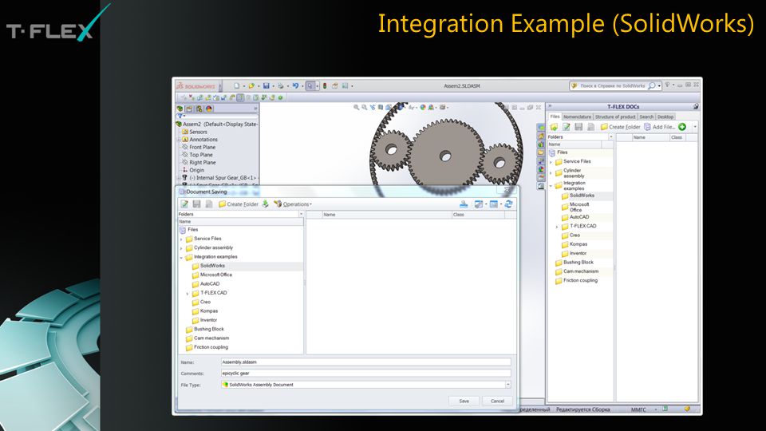
Task: Open the File Type dropdown arrow
Action: [508, 385]
